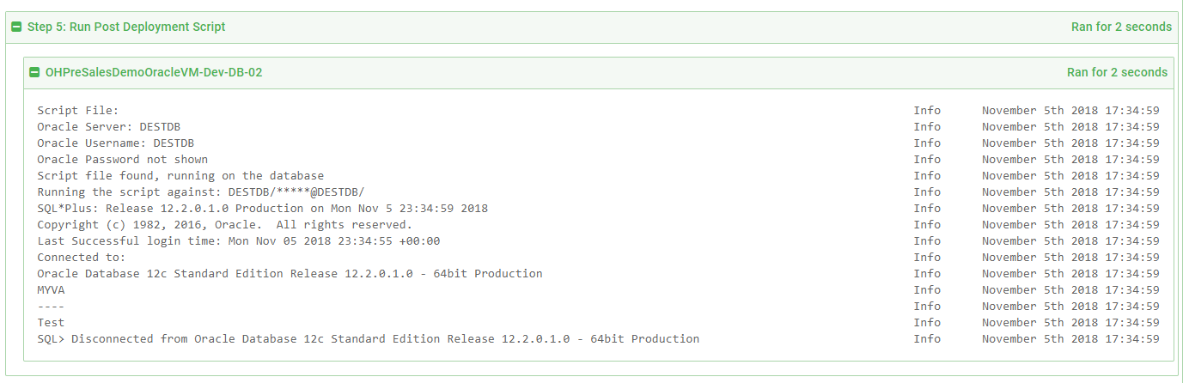Click the 'Running the script against' log line

[207, 192]
